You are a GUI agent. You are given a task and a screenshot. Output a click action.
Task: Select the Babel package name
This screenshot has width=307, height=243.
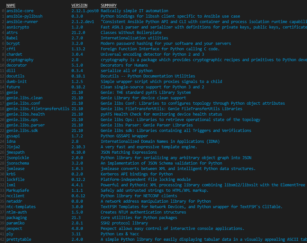[x=12, y=38]
